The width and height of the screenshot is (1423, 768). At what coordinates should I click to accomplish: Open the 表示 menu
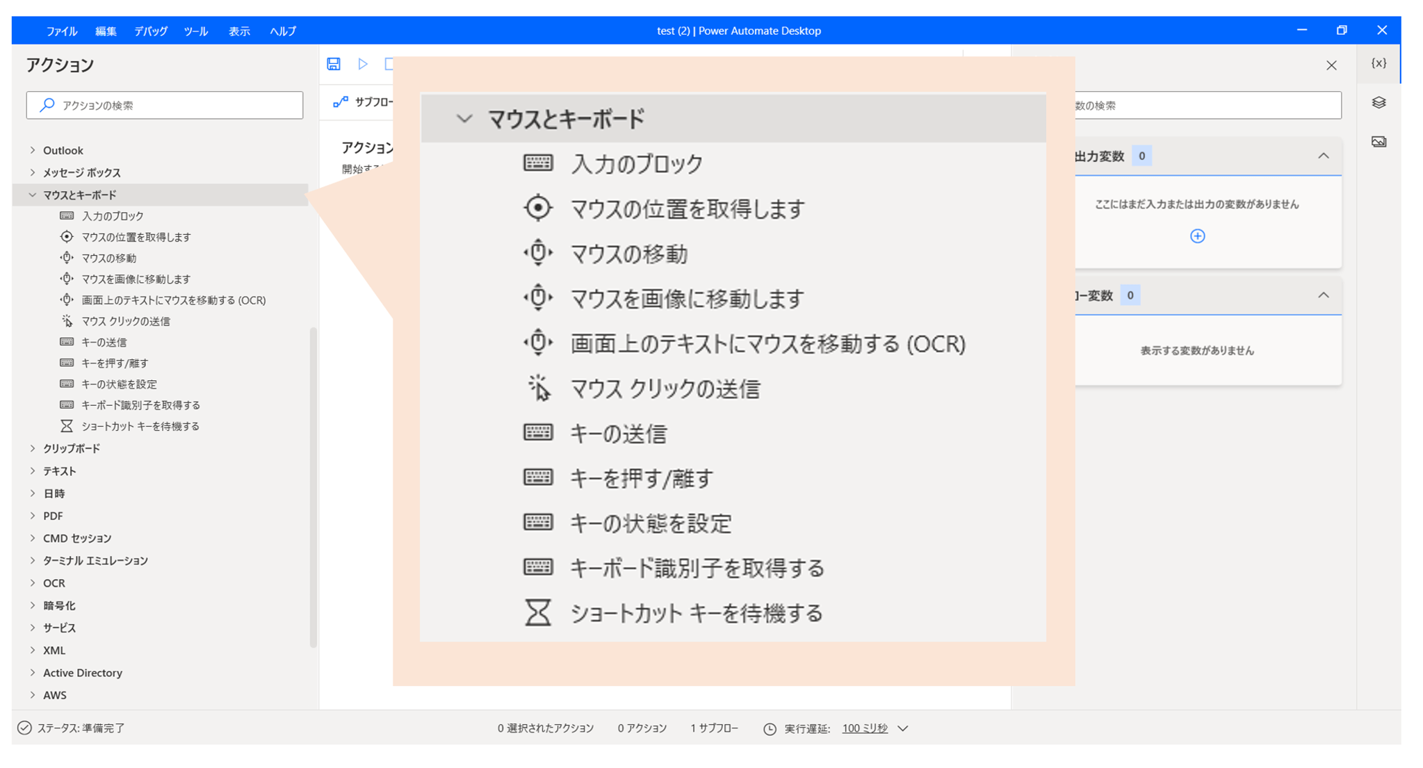(239, 31)
